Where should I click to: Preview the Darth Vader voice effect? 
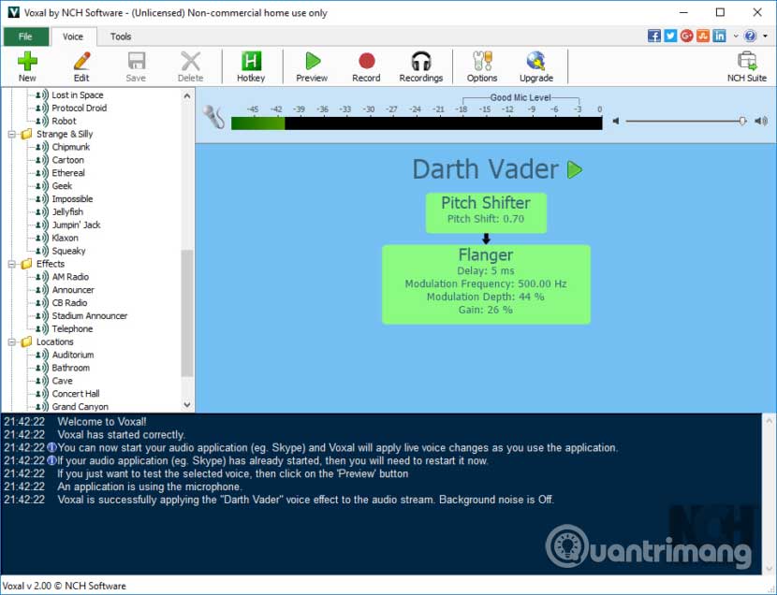point(575,169)
